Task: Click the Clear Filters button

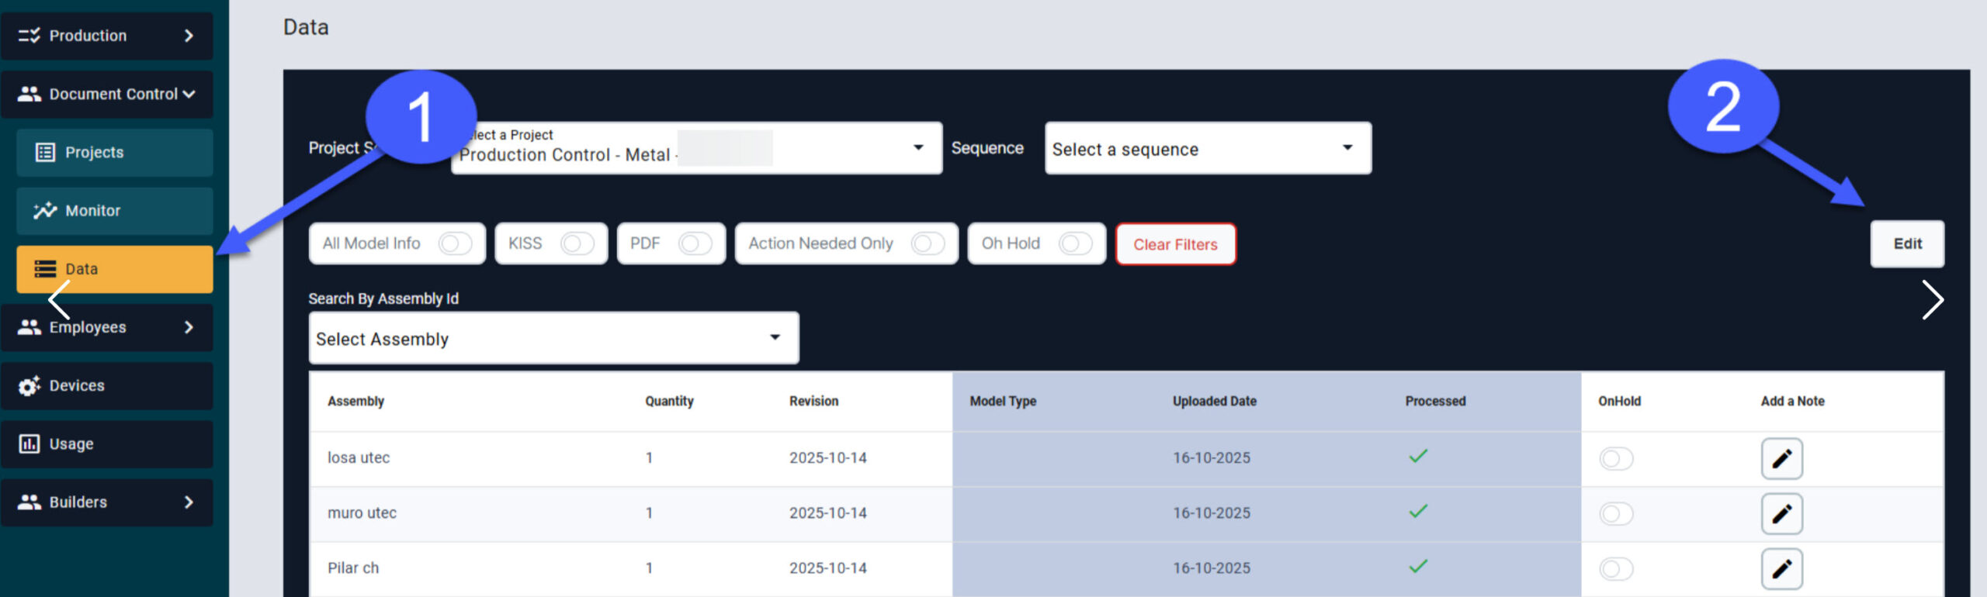Action: click(x=1175, y=244)
